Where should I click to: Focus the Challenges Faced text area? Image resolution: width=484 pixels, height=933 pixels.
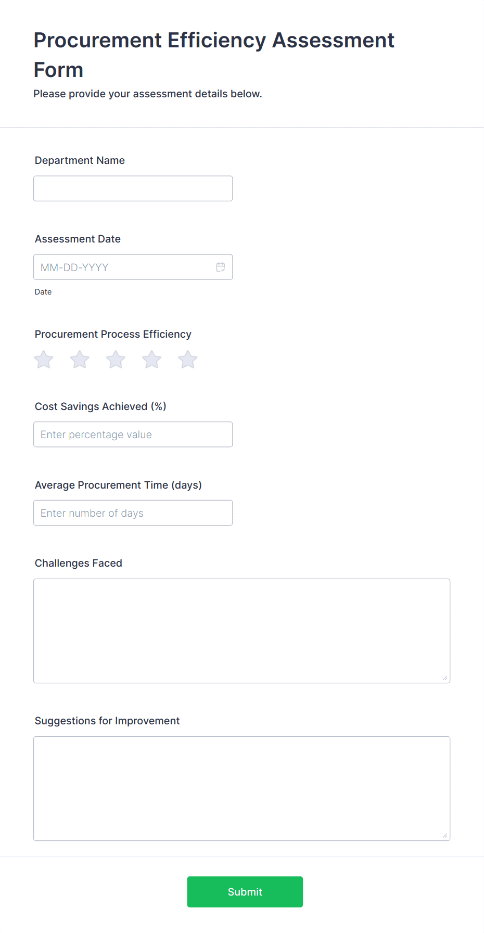pyautogui.click(x=242, y=631)
